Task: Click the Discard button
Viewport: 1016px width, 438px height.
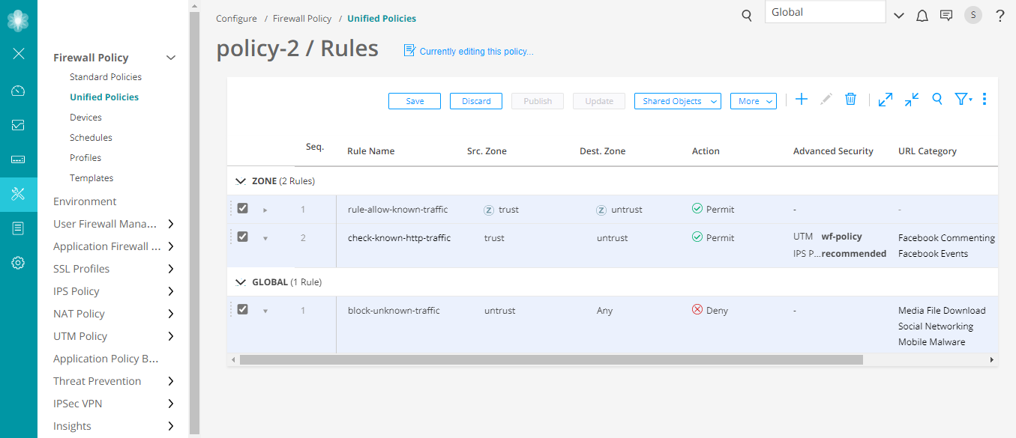Action: click(x=476, y=101)
